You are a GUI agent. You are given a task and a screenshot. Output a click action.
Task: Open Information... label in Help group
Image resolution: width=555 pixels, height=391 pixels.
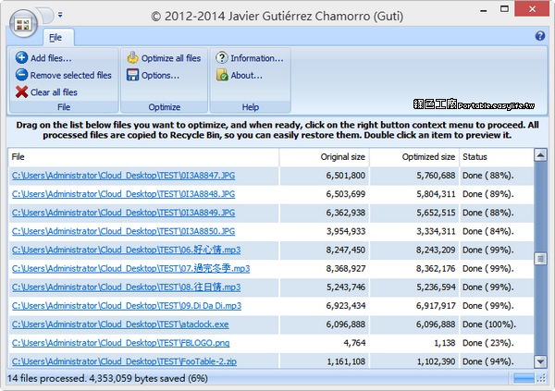pyautogui.click(x=257, y=58)
